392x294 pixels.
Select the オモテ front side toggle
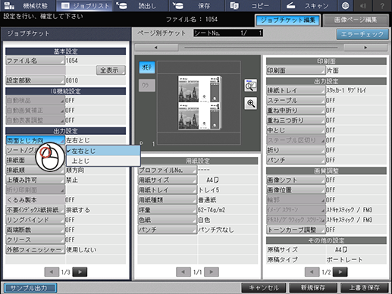(147, 67)
